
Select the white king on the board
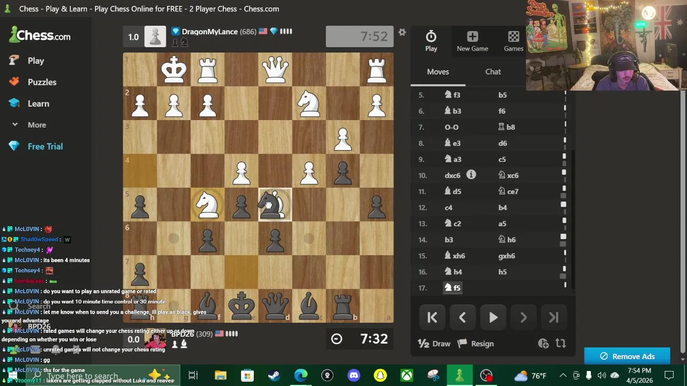click(x=174, y=70)
